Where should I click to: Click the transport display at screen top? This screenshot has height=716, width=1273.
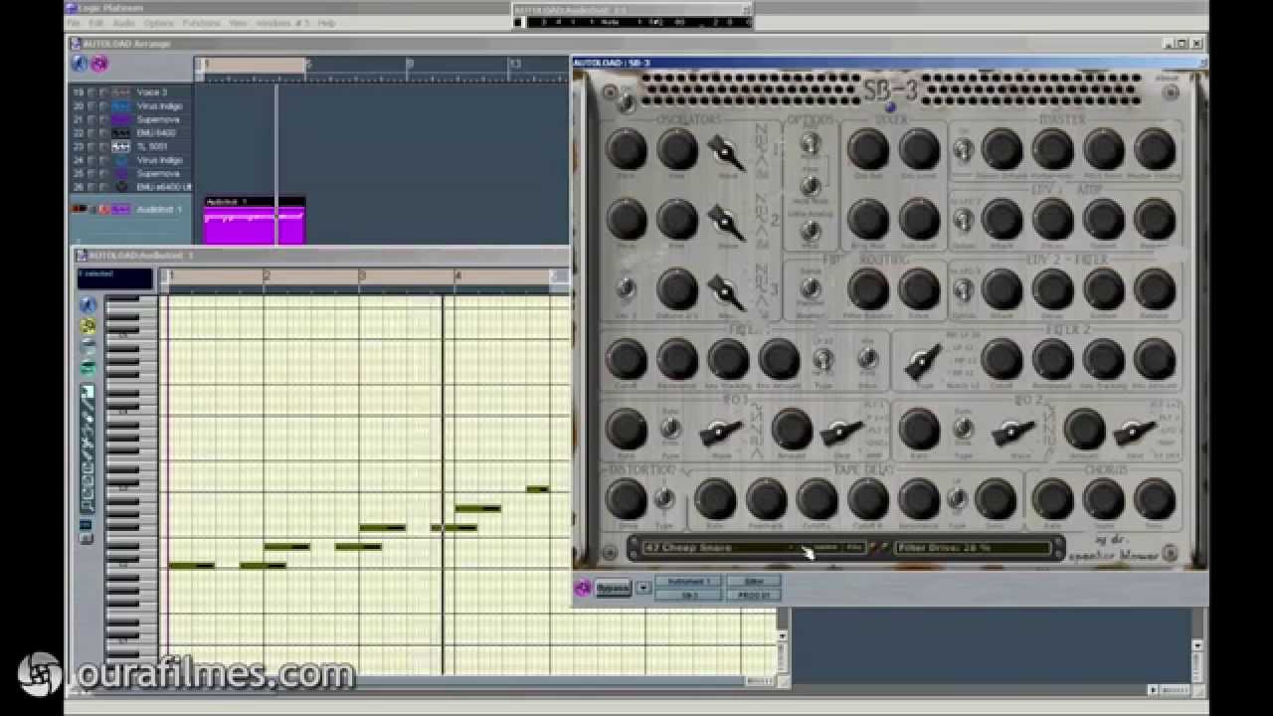click(633, 21)
